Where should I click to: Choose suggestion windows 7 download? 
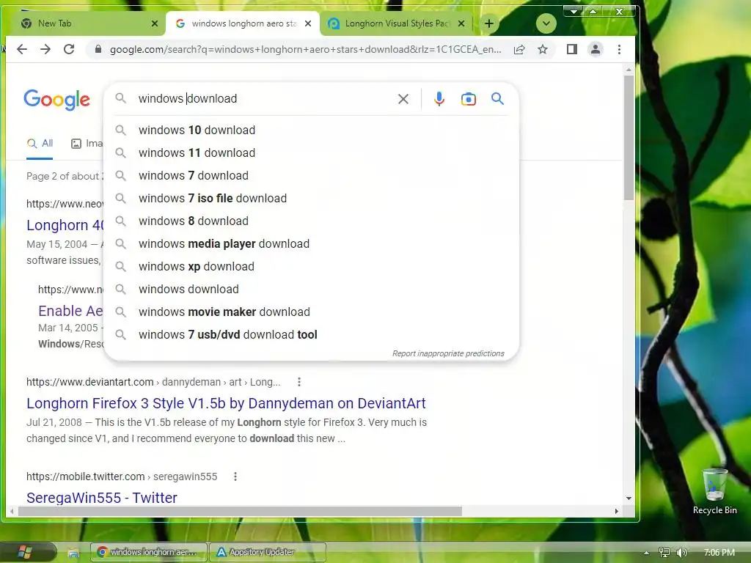(x=311, y=176)
